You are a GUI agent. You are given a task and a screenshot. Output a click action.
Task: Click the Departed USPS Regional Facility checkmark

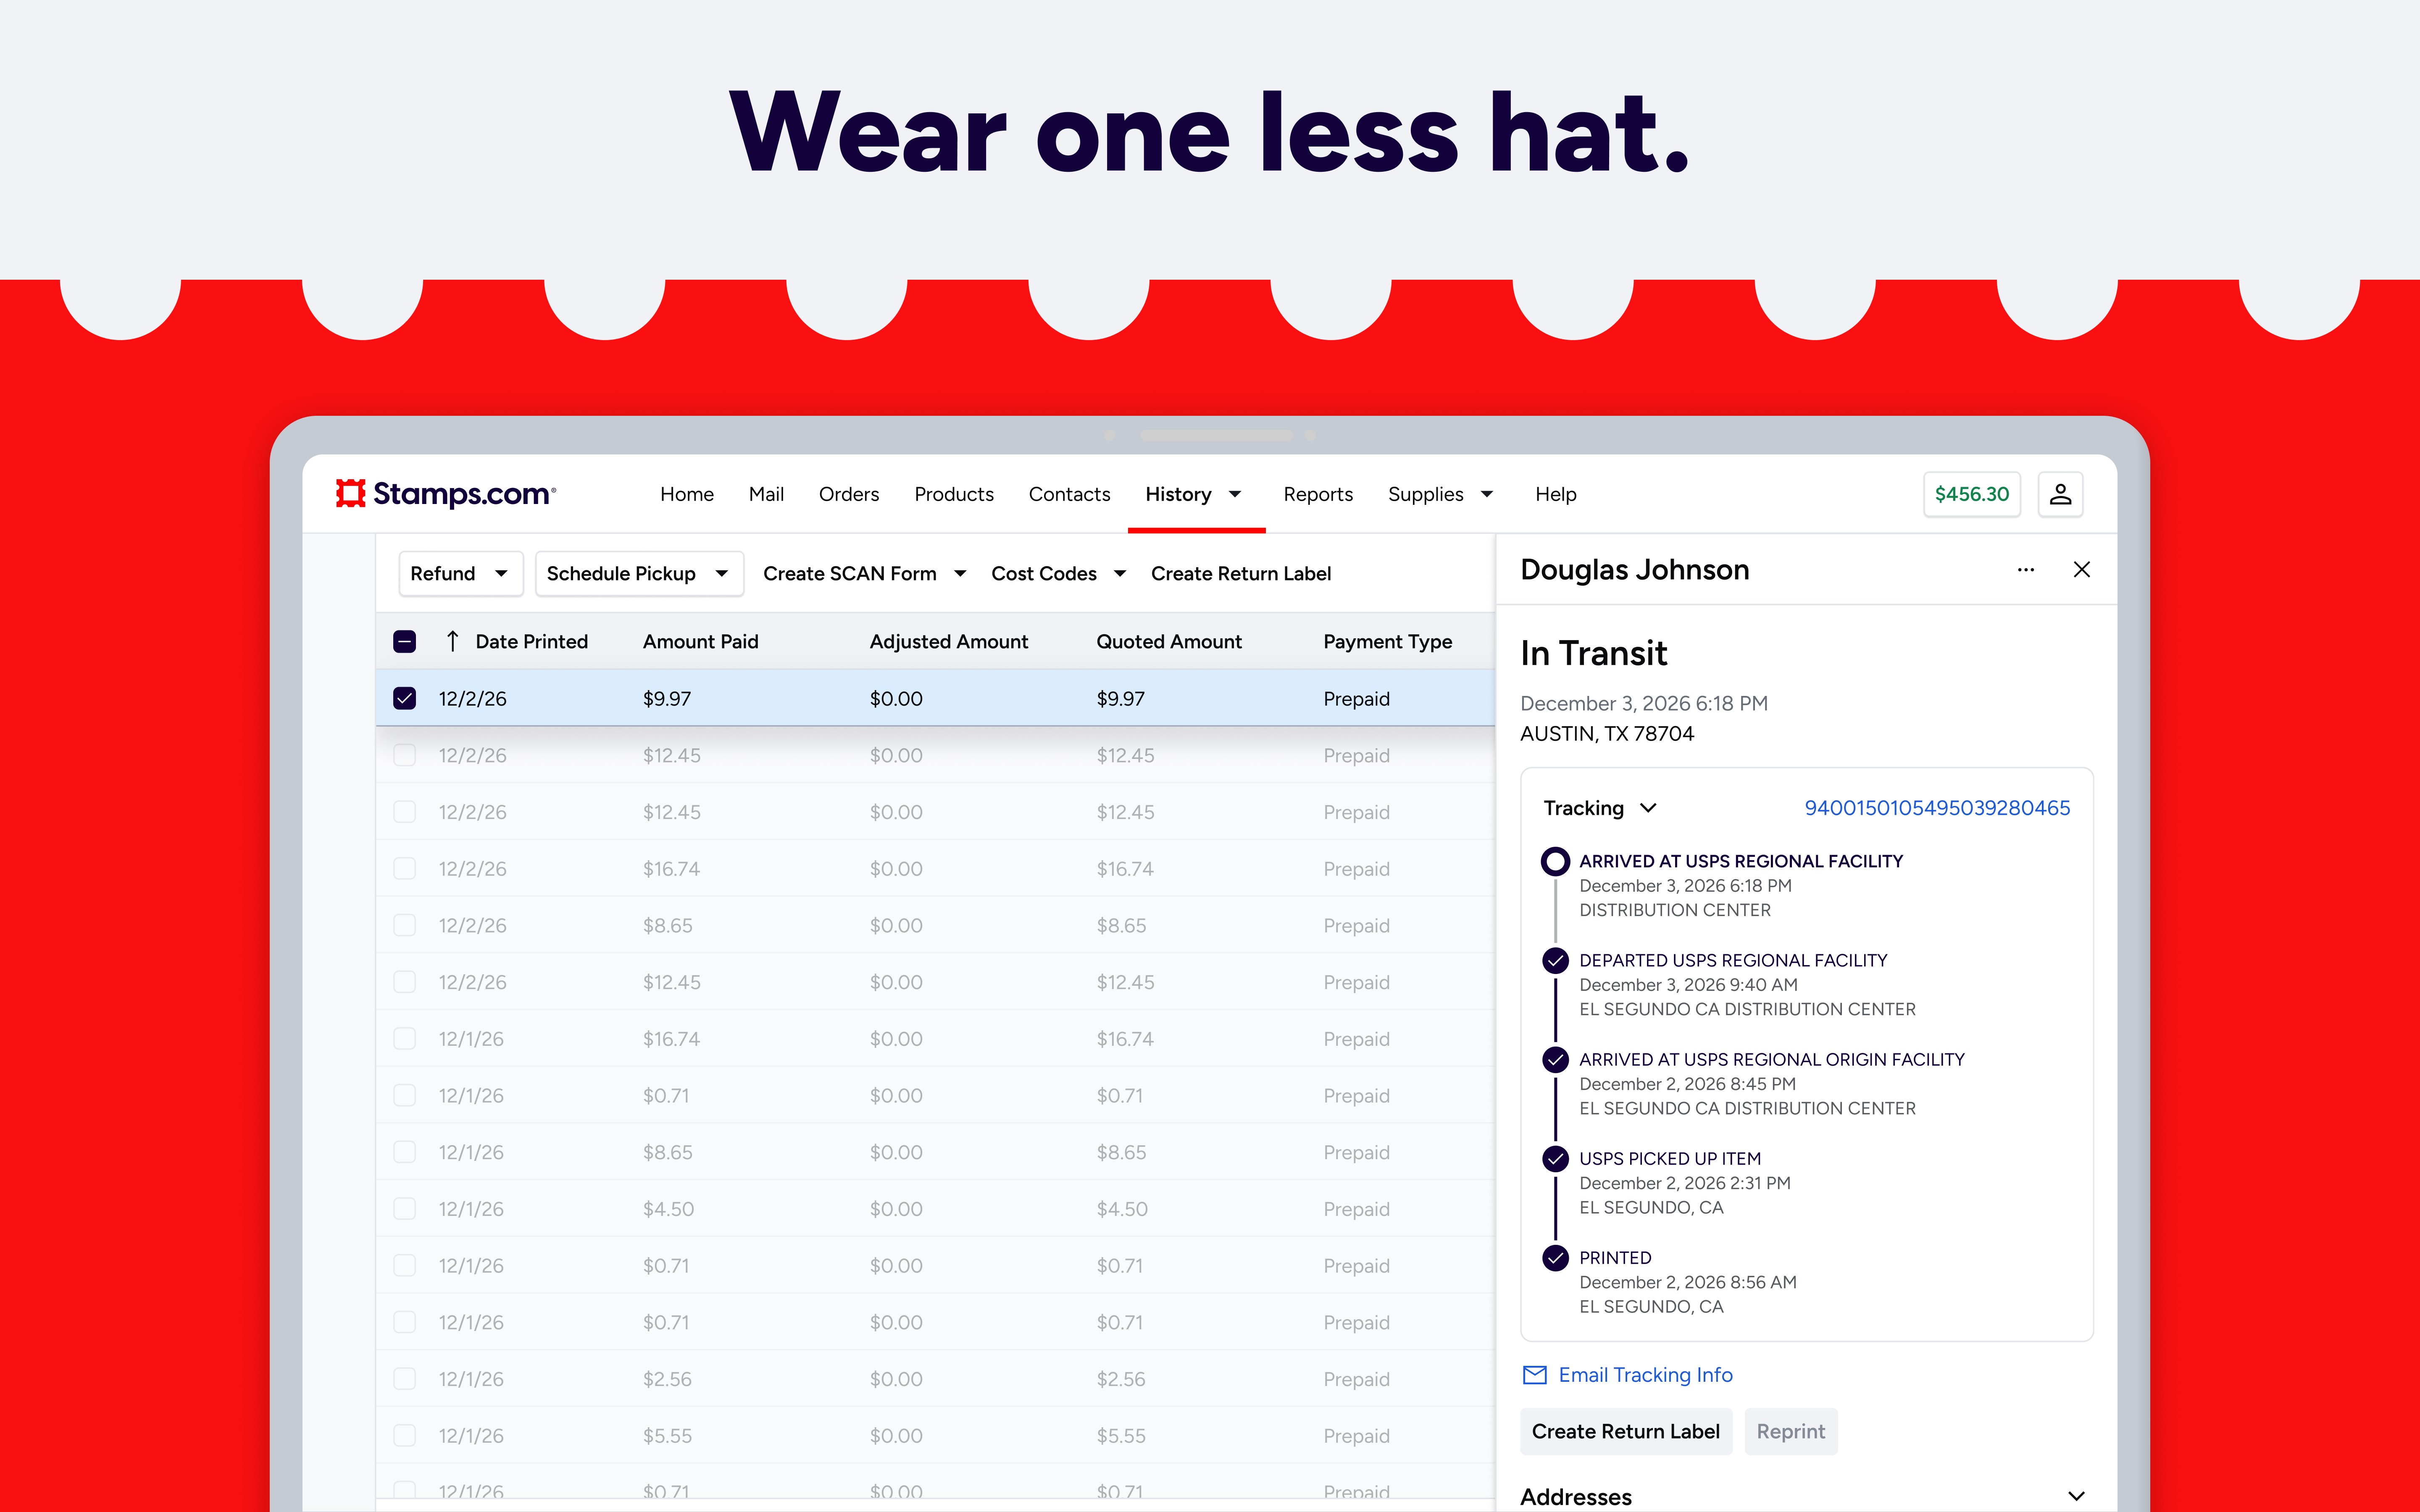1555,960
